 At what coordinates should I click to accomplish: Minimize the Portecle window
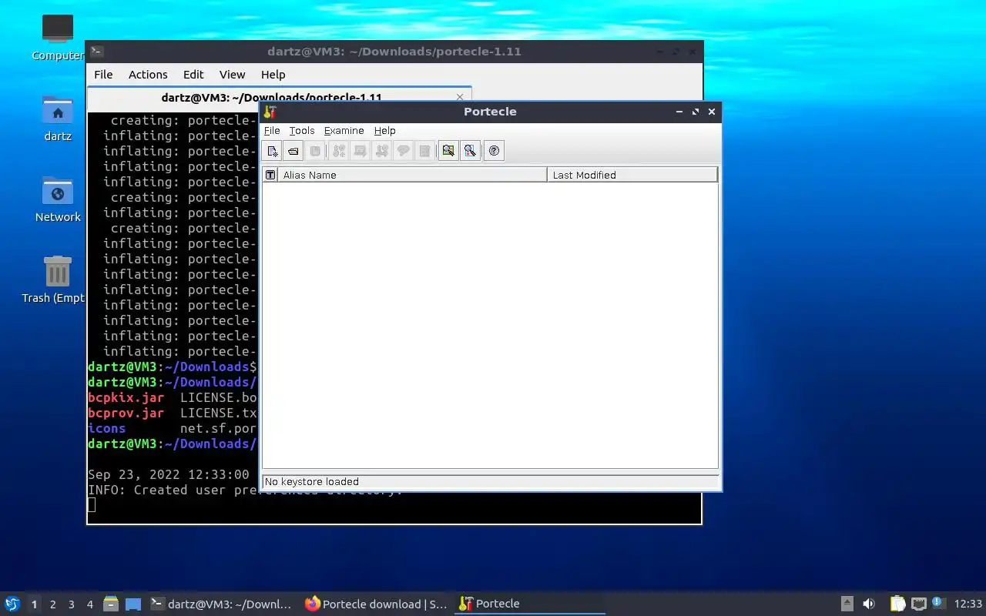click(x=679, y=112)
